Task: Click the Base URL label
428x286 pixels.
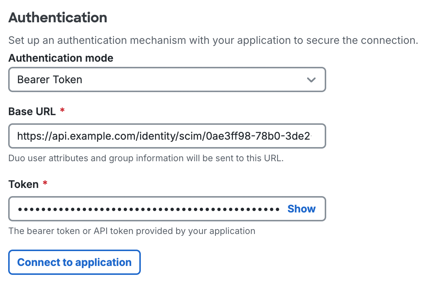Action: tap(32, 111)
